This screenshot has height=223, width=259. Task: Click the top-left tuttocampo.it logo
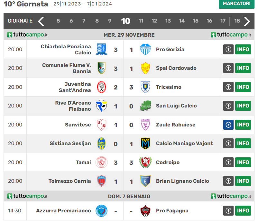pos(27,35)
